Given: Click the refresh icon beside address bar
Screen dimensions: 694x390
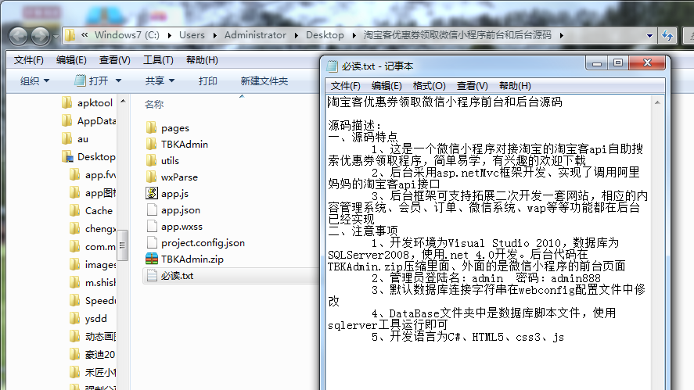Looking at the screenshot, I should (x=667, y=35).
